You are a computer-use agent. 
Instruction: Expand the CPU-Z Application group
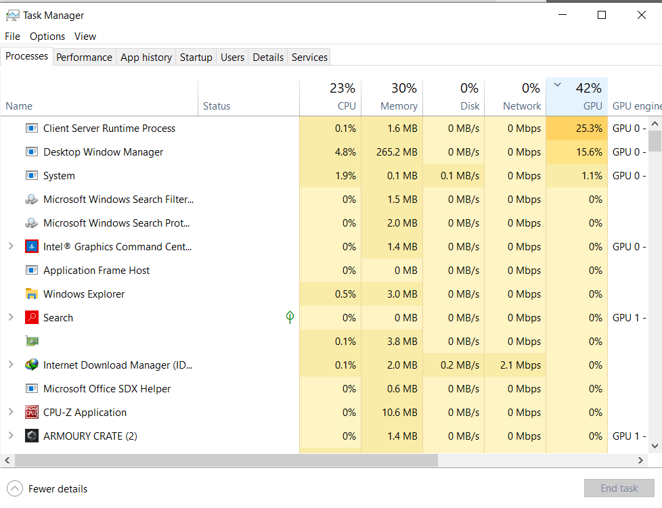(x=11, y=412)
